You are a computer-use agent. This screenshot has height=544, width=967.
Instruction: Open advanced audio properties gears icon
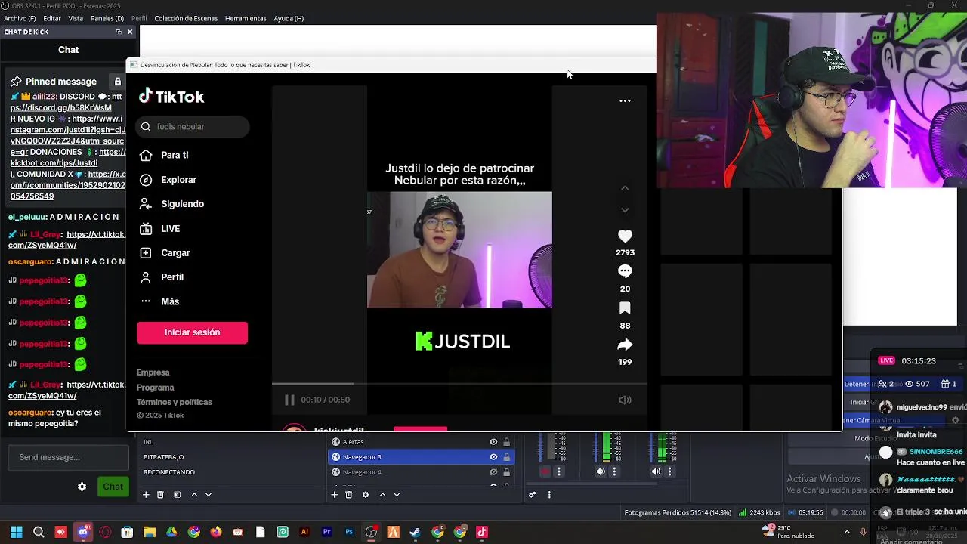(533, 495)
